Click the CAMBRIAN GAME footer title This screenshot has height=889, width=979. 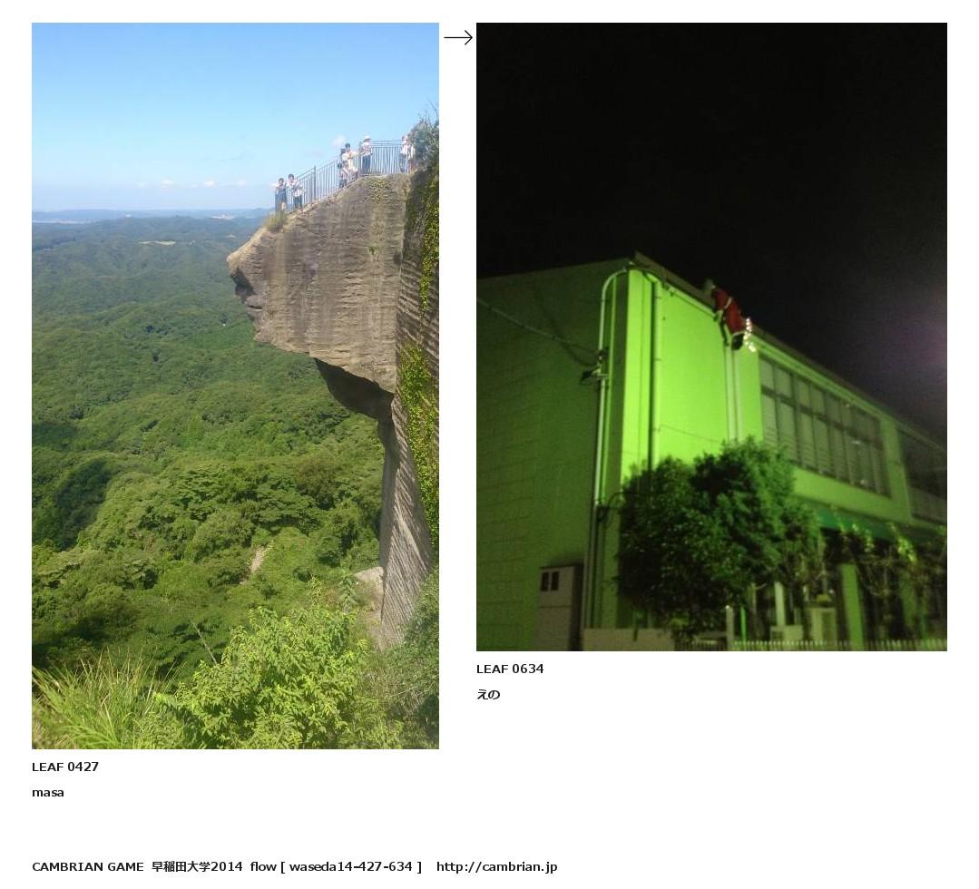[88, 866]
